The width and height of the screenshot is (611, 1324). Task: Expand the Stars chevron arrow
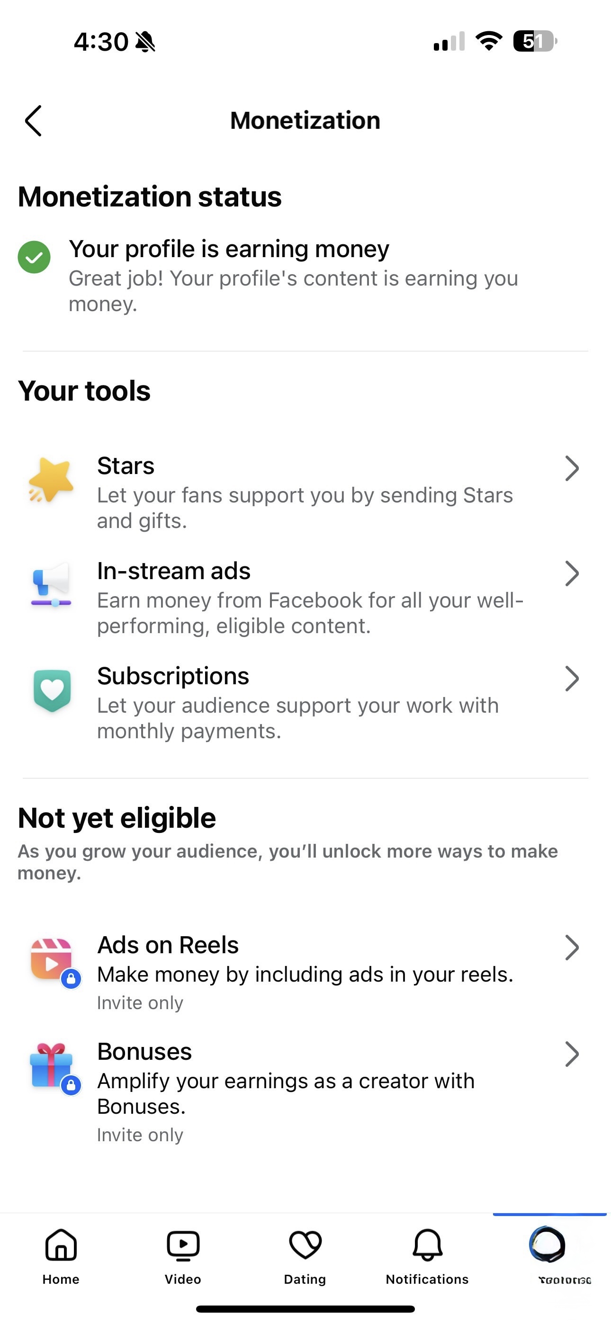(x=572, y=468)
